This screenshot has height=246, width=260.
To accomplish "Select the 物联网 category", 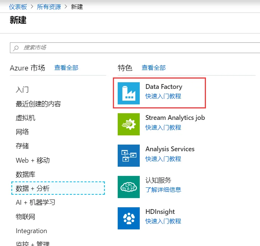I will click(x=25, y=217).
